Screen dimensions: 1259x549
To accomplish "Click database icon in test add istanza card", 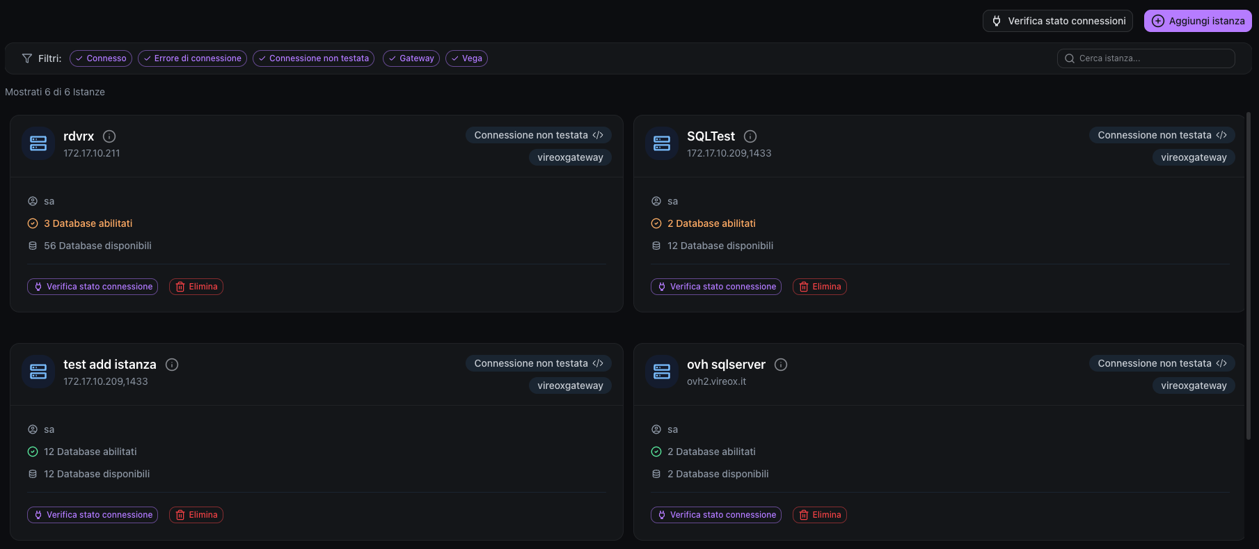I will (33, 474).
